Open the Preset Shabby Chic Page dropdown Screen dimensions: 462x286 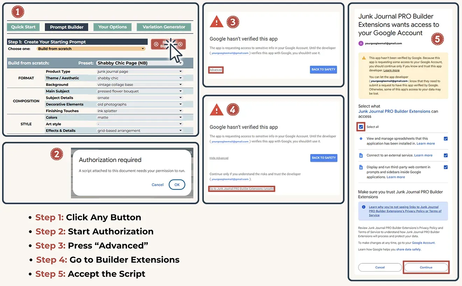[139, 63]
